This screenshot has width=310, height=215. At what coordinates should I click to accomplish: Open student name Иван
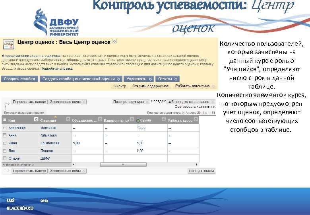click(13, 143)
